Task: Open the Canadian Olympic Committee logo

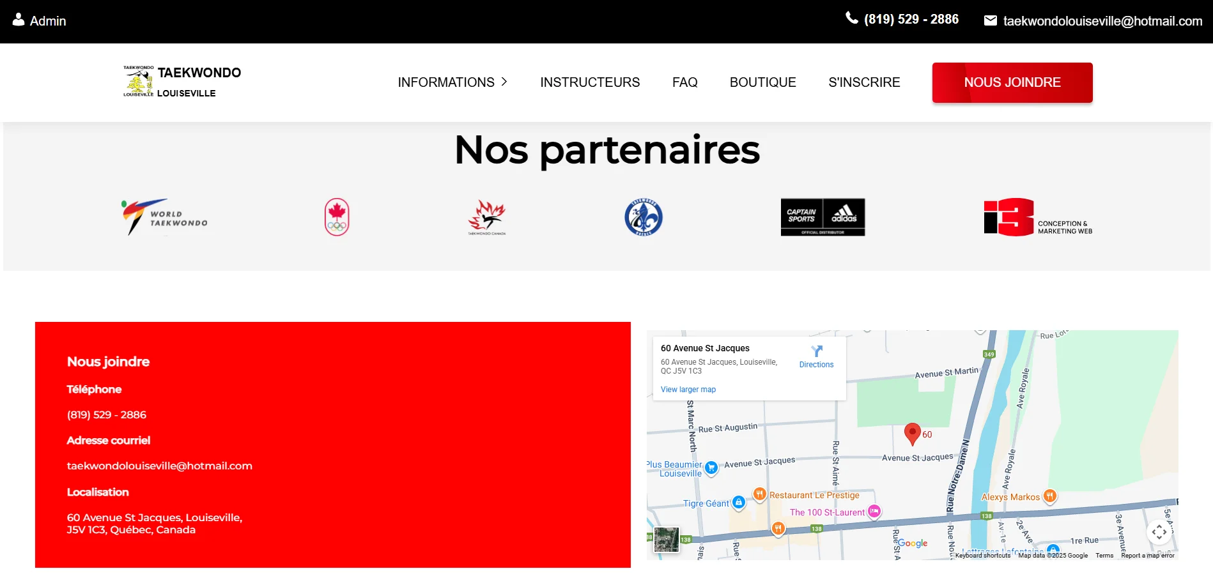Action: tap(337, 217)
